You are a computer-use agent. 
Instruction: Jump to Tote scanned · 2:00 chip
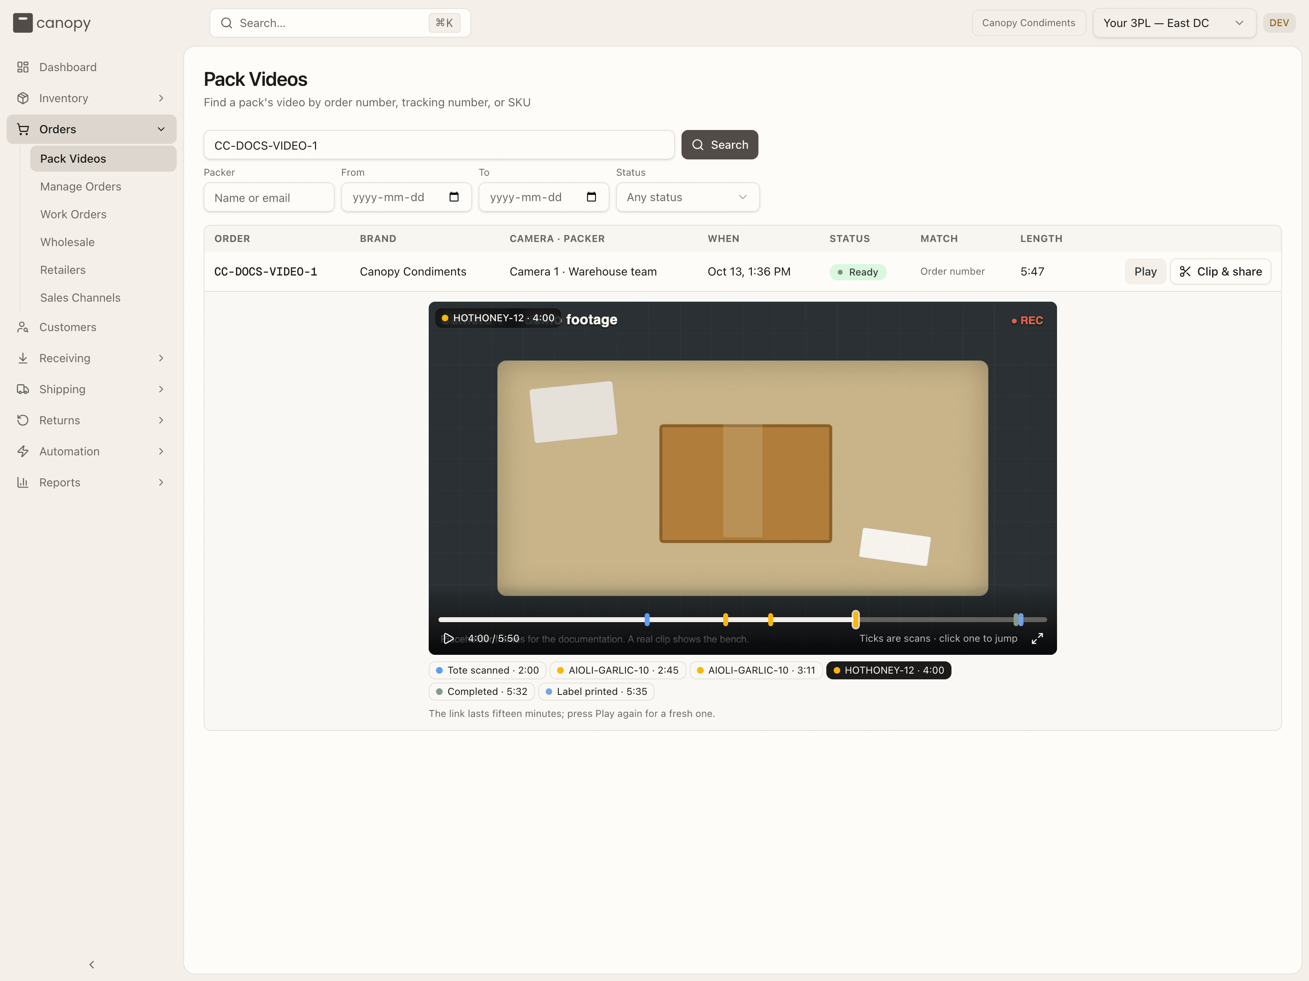[487, 670]
